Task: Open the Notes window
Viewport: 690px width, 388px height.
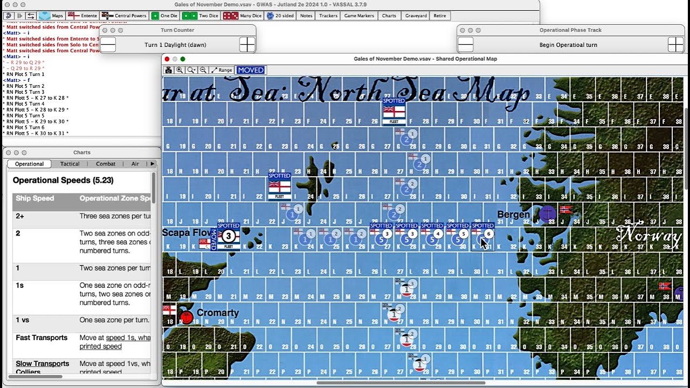Action: click(306, 16)
